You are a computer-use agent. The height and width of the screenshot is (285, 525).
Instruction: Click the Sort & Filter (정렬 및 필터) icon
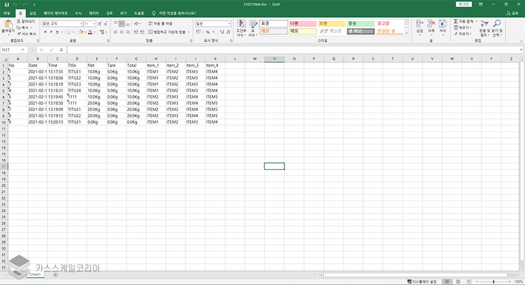[x=483, y=25]
